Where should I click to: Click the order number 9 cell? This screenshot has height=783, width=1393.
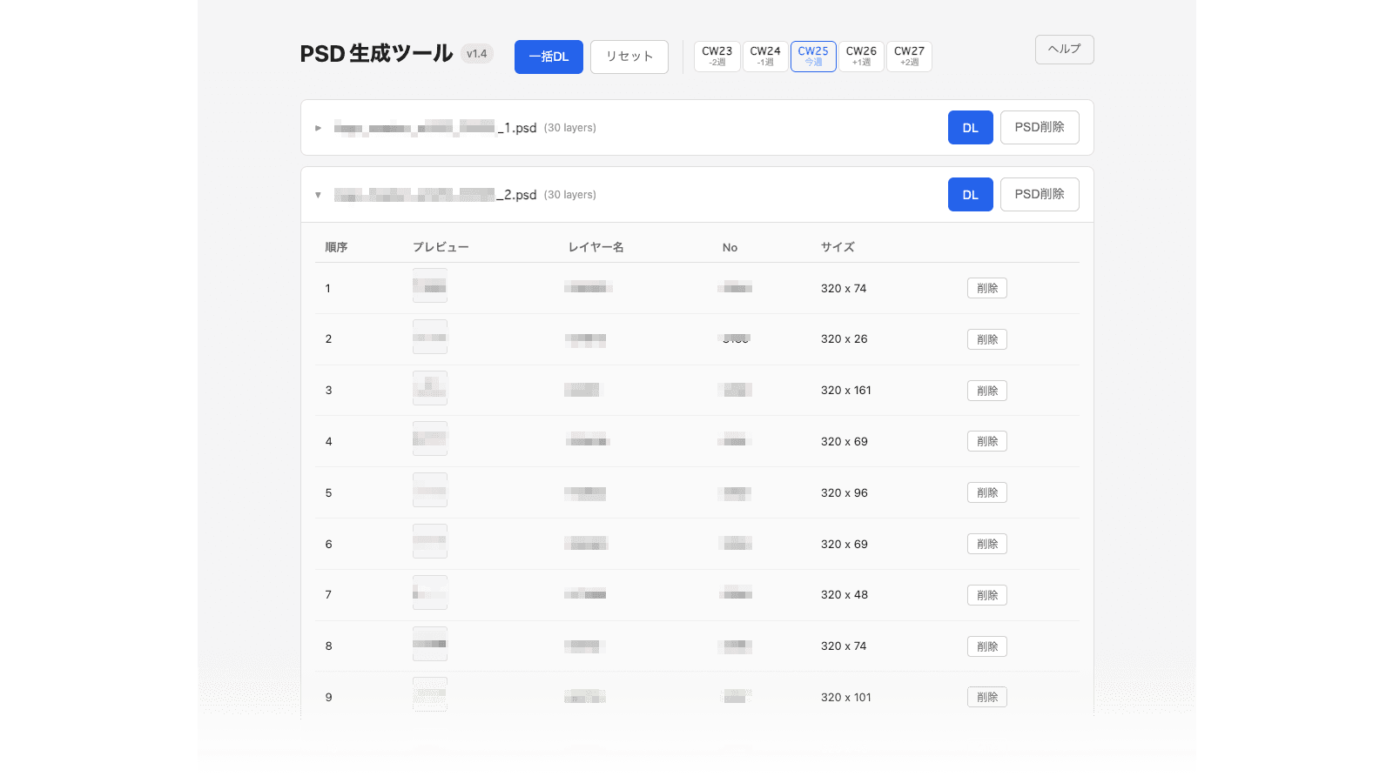click(x=328, y=697)
